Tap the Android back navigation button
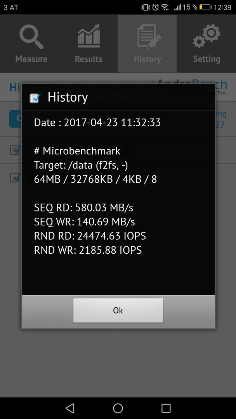The height and width of the screenshot is (419, 236). coord(70,408)
